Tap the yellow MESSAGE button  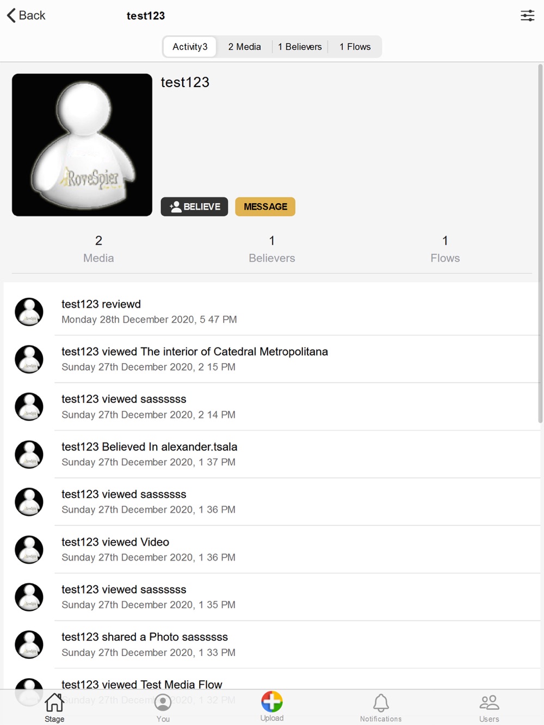[265, 207]
